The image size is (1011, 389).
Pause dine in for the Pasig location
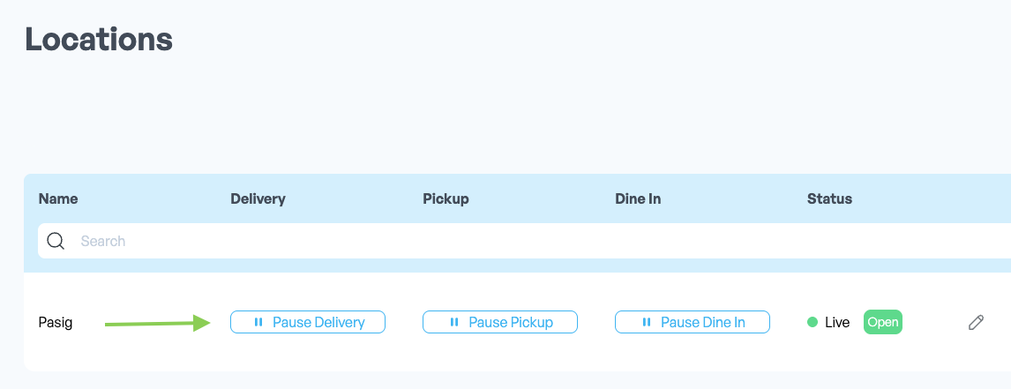click(692, 322)
